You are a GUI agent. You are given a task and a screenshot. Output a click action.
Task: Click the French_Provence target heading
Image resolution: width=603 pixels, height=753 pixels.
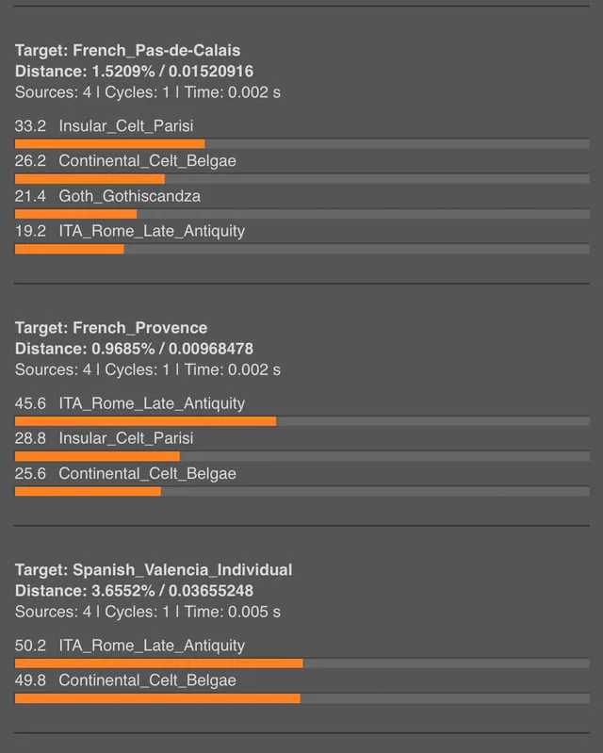point(111,328)
